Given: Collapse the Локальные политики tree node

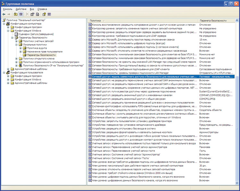Looking at the screenshot, I should (x=16, y=44).
